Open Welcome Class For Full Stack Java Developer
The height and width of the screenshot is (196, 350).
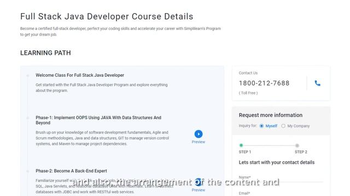(x=80, y=75)
